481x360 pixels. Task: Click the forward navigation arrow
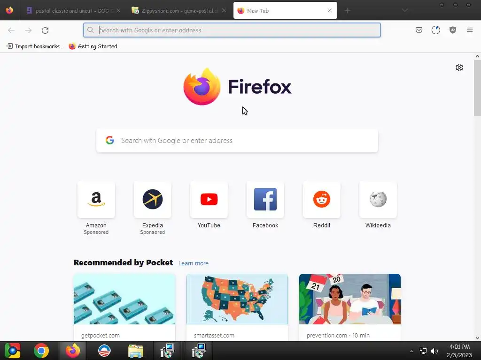(28, 30)
